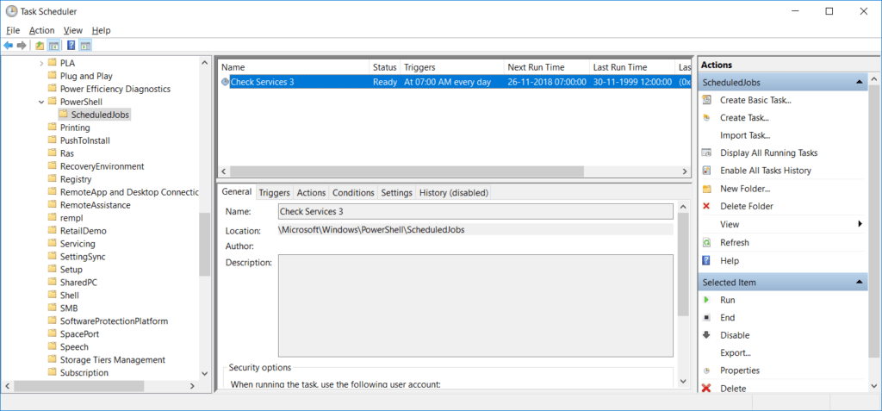Click Enable All Tasks History text
Image resolution: width=882 pixels, height=411 pixels.
click(766, 170)
